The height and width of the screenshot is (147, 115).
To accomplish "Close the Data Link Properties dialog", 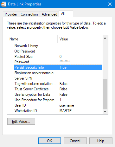I will pos(110,4).
